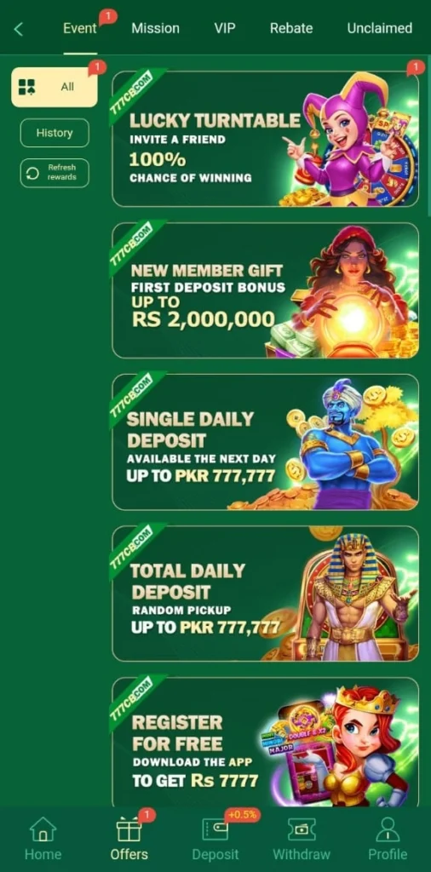Screen dimensions: 431x872
Task: Click notification badge on Lucky Turntable banner
Action: (x=415, y=68)
